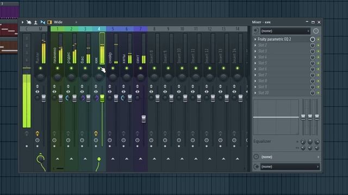Click the orange effects icon on track 4
The image size is (348, 195).
(x=96, y=133)
